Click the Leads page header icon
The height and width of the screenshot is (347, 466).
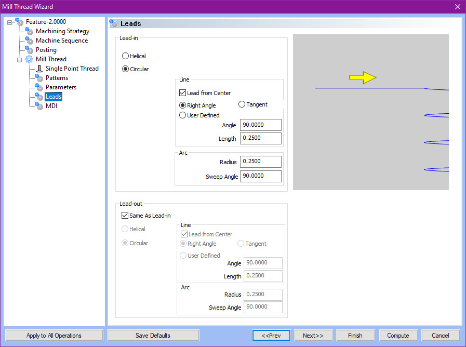coord(114,23)
